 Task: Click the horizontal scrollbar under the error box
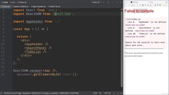[x=144, y=49]
